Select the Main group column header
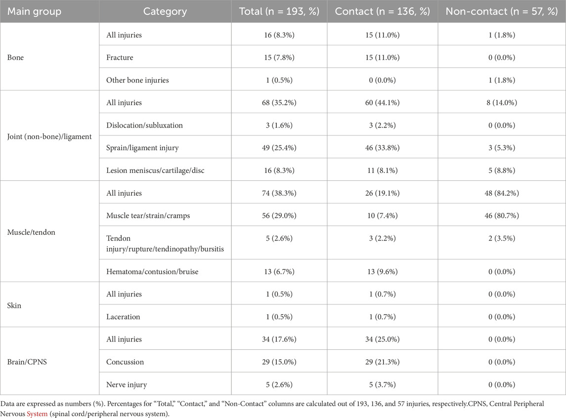 click(x=50, y=11)
